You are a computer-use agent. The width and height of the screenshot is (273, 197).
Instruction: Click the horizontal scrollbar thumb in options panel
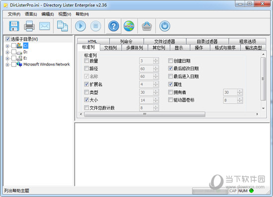[x=144, y=114]
